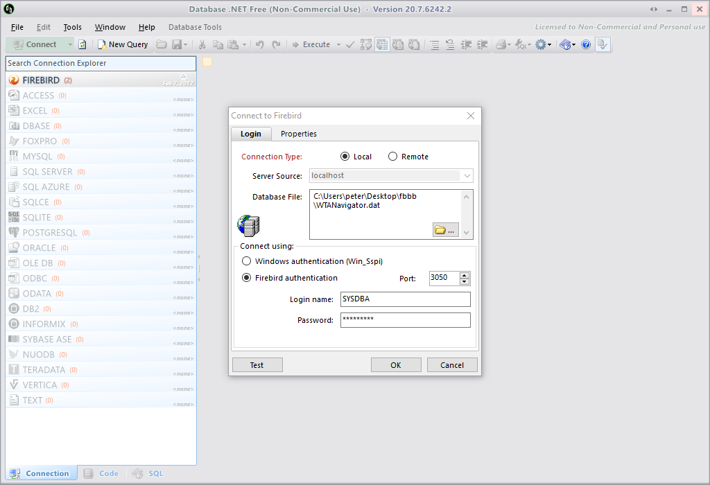Click the Password input field
The image size is (710, 485).
(405, 320)
